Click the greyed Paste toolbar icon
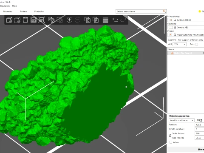Viewport: 204px width, 153px height. pos(59,20)
